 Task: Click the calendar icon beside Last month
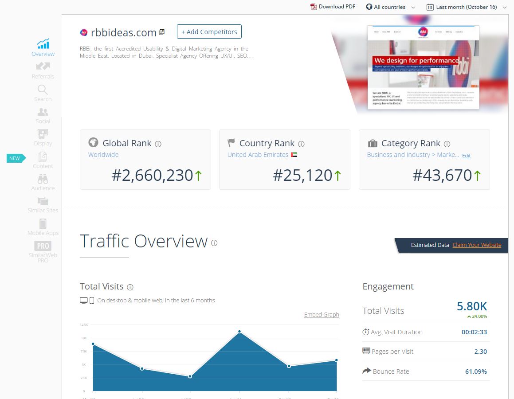(430, 7)
